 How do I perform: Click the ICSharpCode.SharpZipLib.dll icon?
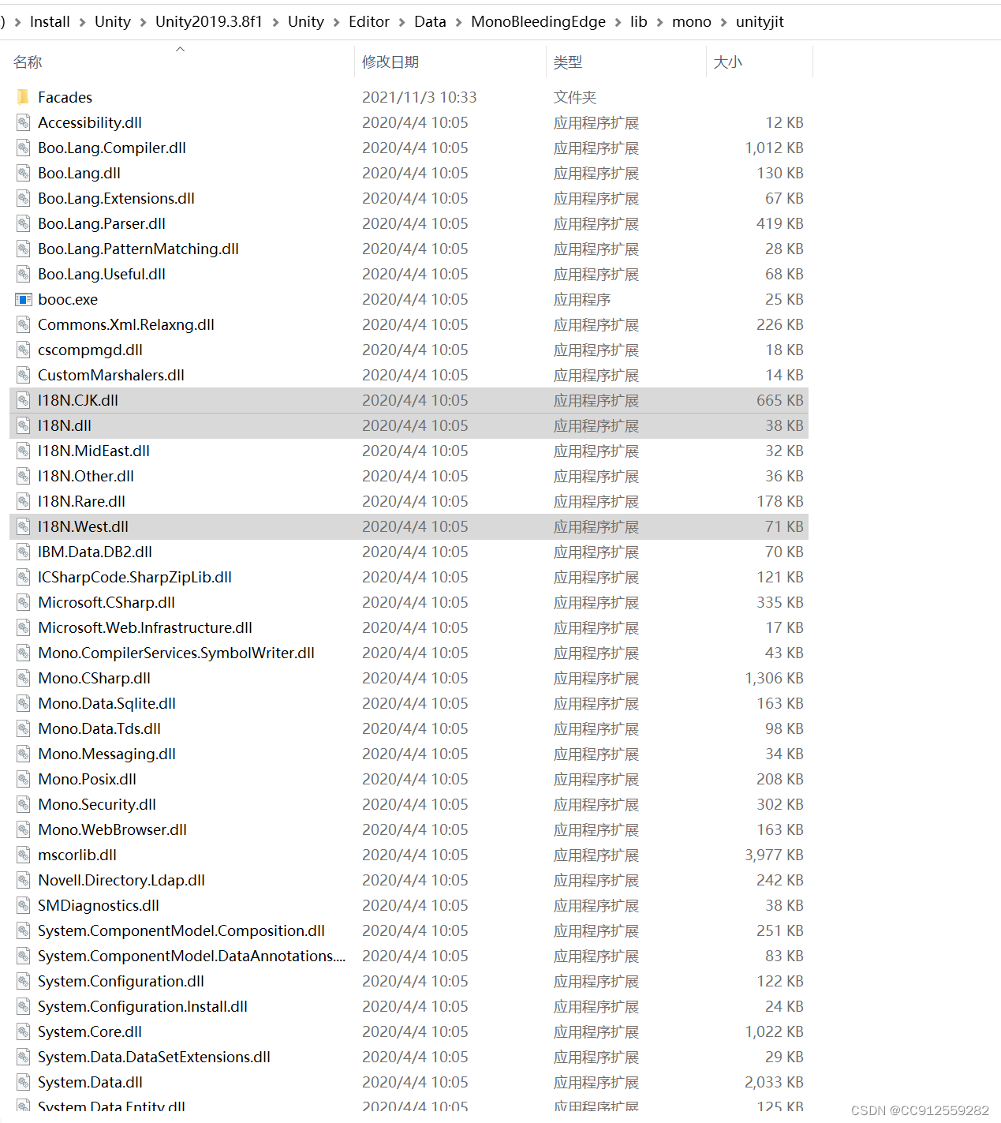coord(22,577)
